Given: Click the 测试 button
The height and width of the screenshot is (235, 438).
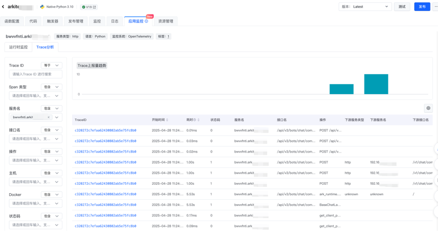Looking at the screenshot, I should [401, 7].
